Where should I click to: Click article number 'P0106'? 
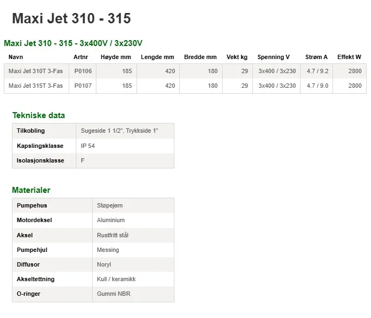pyautogui.click(x=83, y=71)
